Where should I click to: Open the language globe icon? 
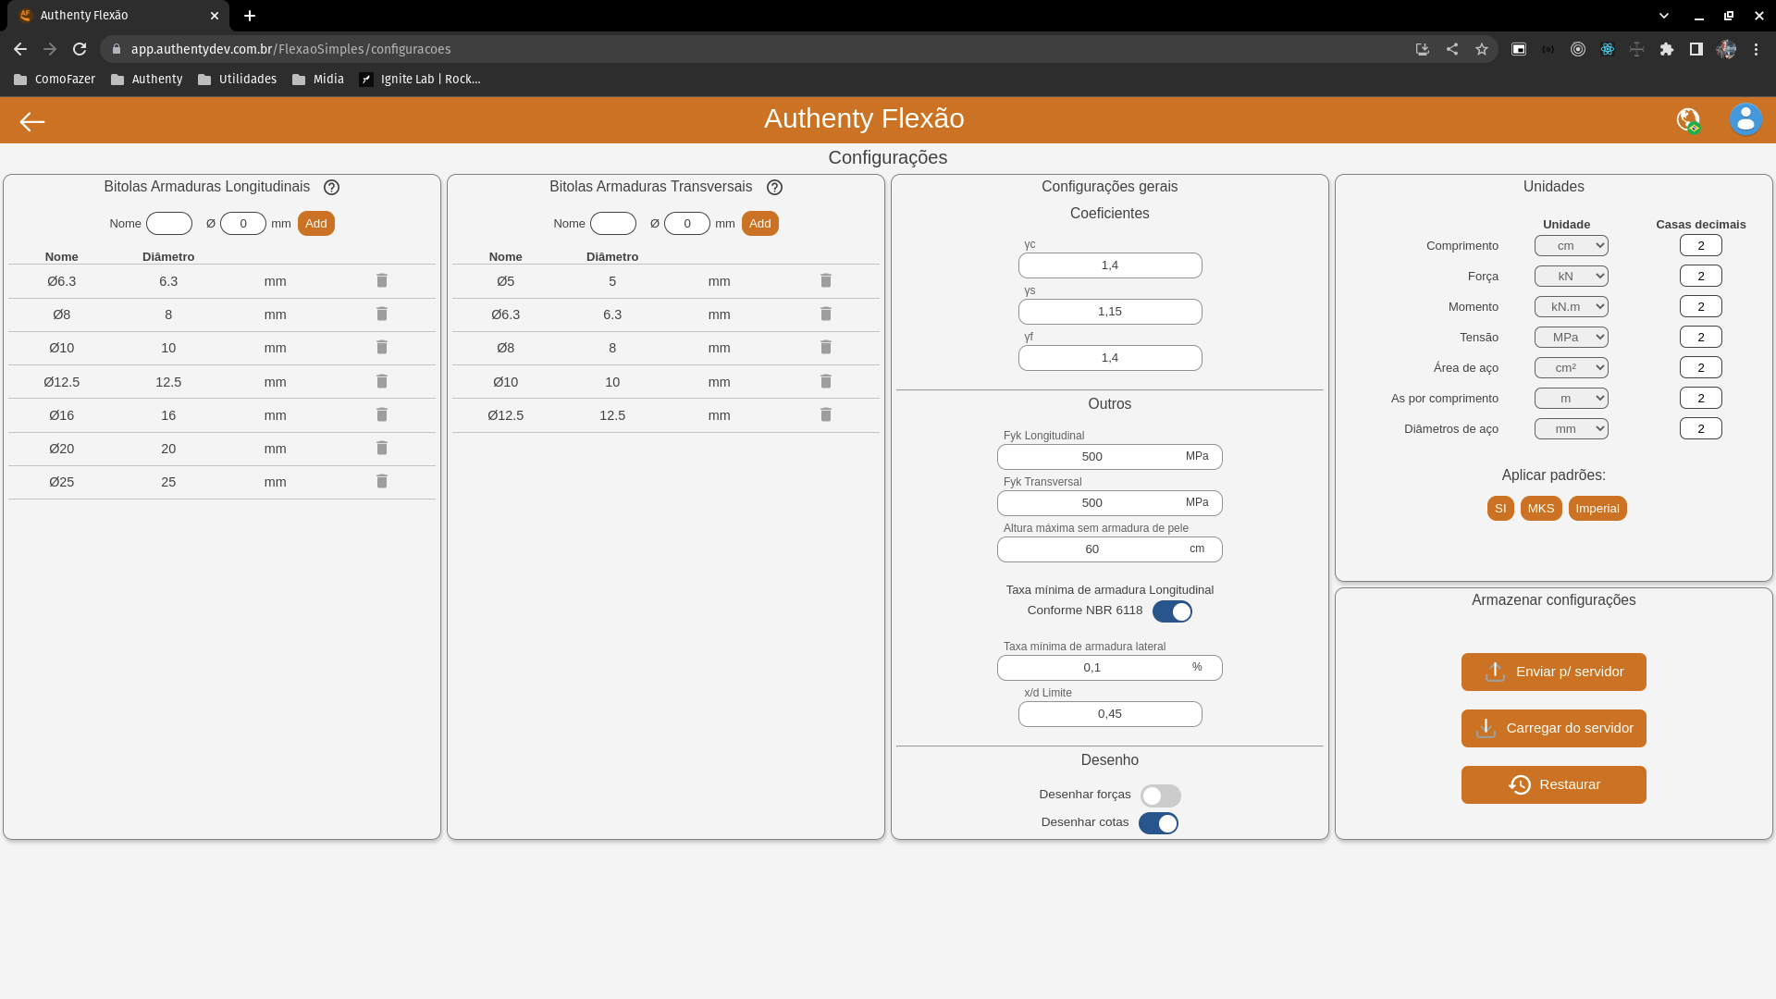click(x=1688, y=119)
